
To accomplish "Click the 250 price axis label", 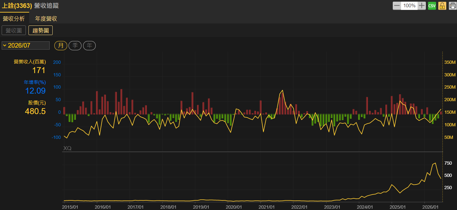I will tap(448, 188).
